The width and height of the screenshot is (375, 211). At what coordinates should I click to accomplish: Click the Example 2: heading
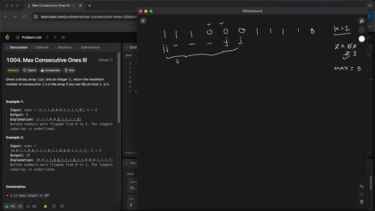pos(15,138)
